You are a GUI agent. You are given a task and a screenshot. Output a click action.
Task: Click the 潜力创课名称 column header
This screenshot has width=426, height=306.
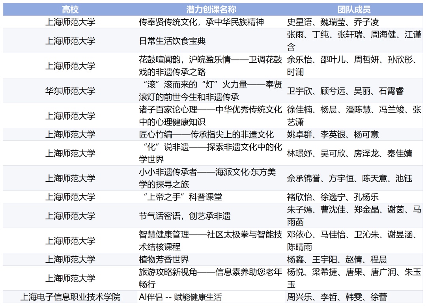(x=211, y=9)
